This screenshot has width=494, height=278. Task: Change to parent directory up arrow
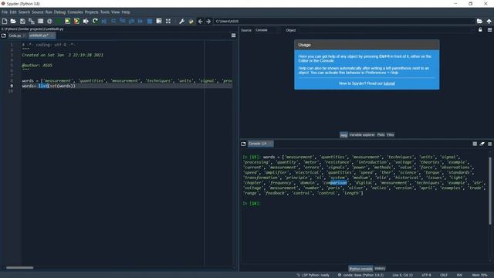(489, 21)
